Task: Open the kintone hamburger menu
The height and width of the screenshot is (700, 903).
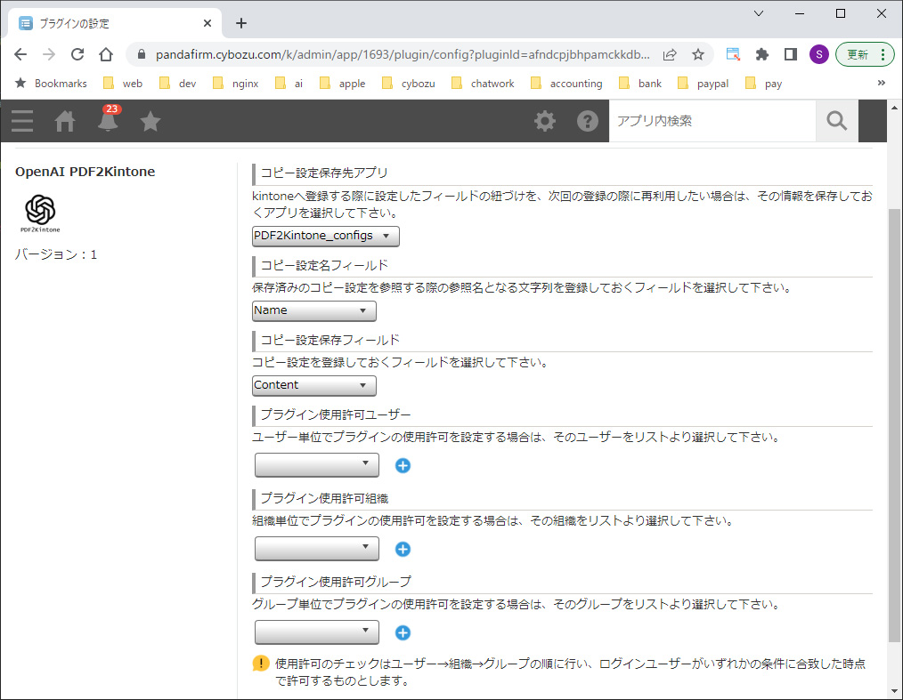Action: tap(22, 121)
